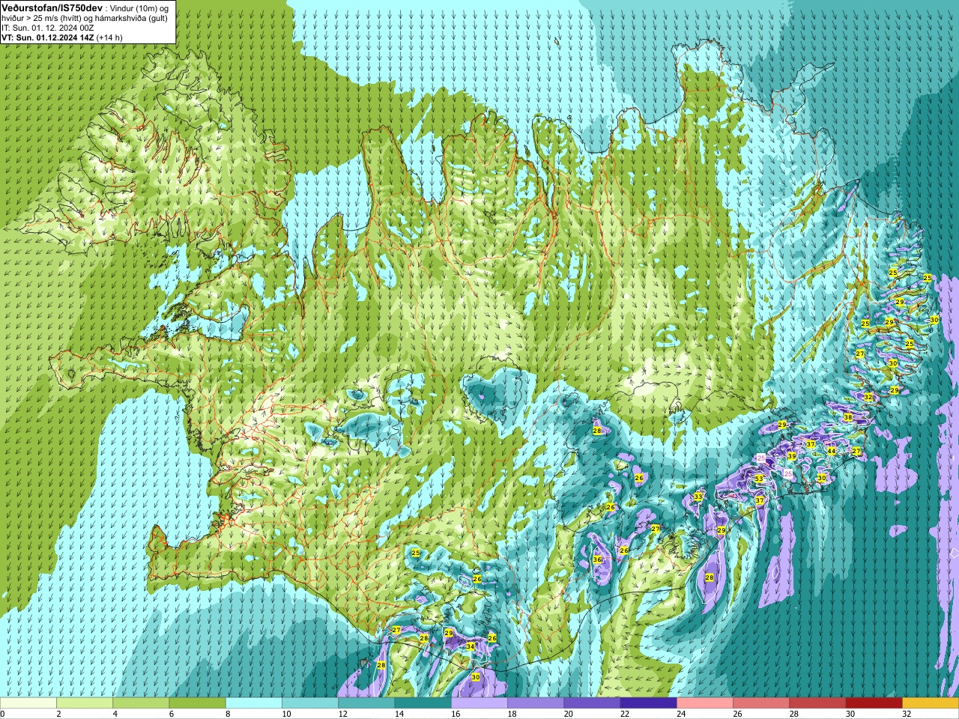
Task: Click the yellow gust label 34
Action: 471,646
